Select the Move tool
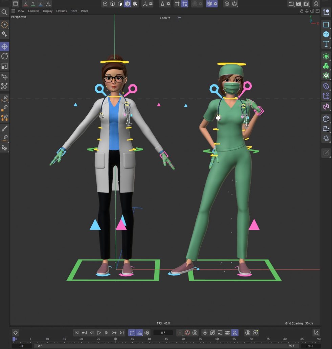Image resolution: width=332 pixels, height=349 pixels. pyautogui.click(x=5, y=46)
